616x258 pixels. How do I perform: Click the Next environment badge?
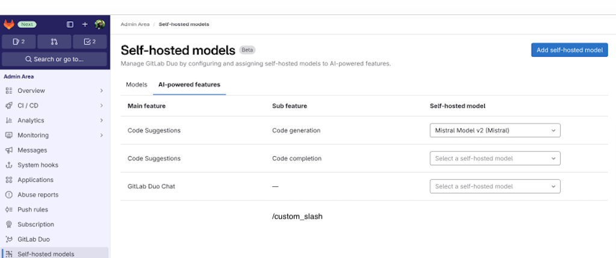click(x=27, y=24)
